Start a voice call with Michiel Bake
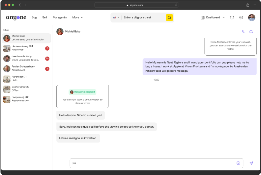This screenshot has width=261, height=175. 244,32
